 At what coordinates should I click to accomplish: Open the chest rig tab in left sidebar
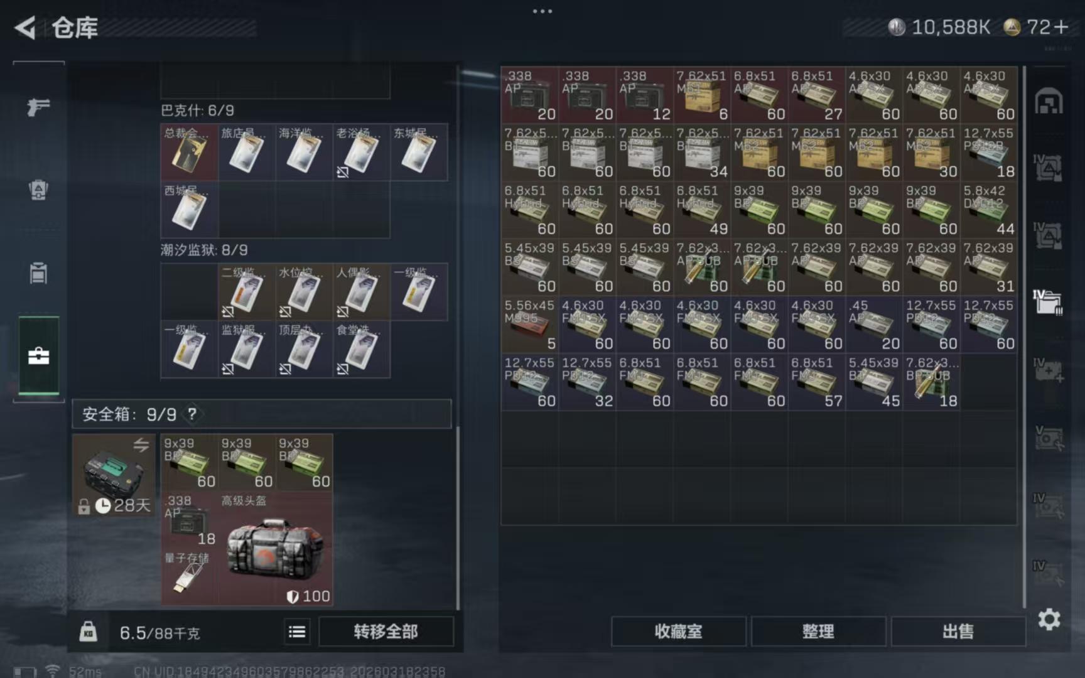point(38,273)
